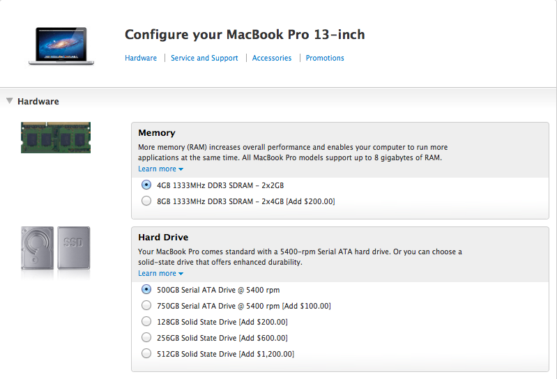Click the RAM memory module image
This screenshot has height=379, width=557.
pyautogui.click(x=56, y=138)
